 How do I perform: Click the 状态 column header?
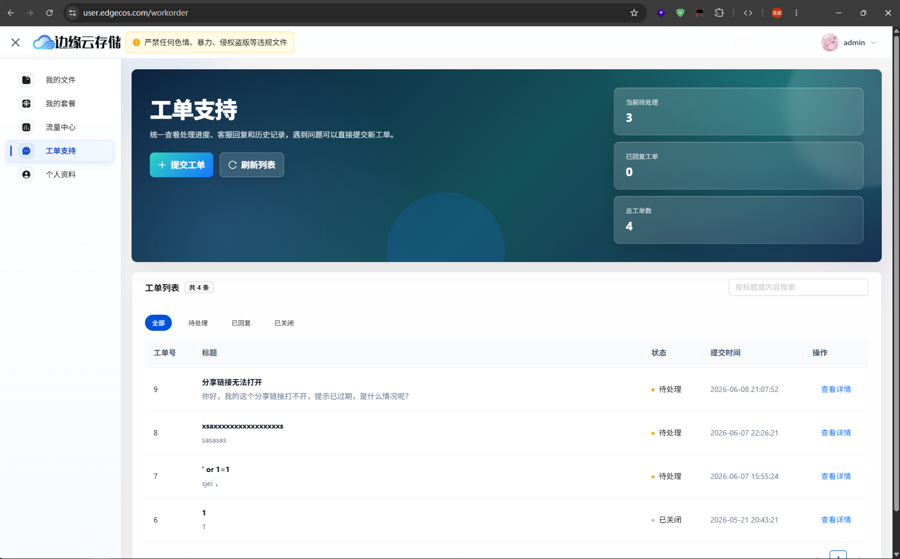tap(659, 353)
